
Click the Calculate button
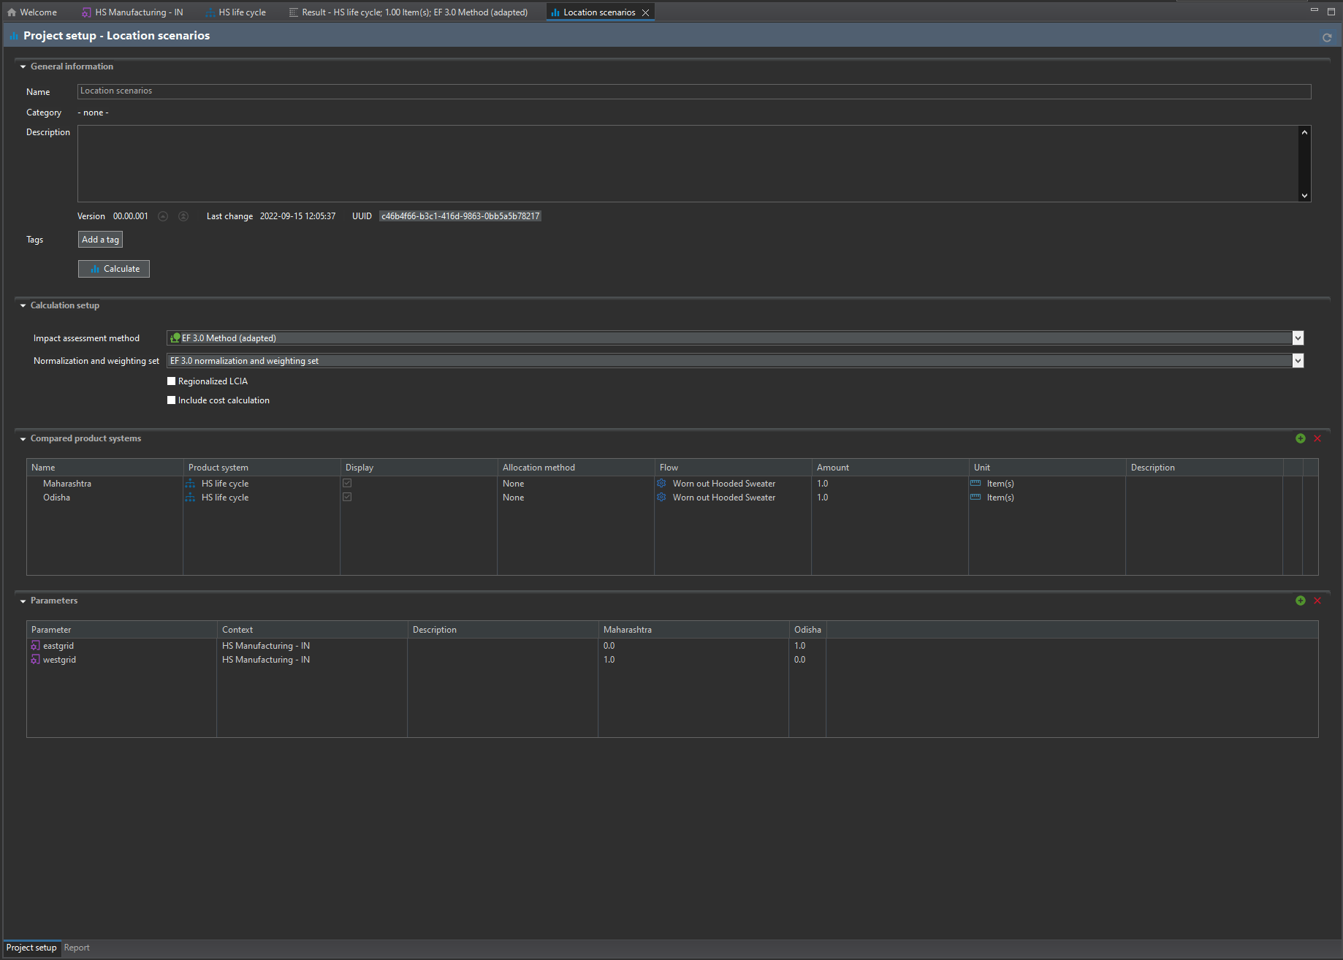(x=114, y=269)
